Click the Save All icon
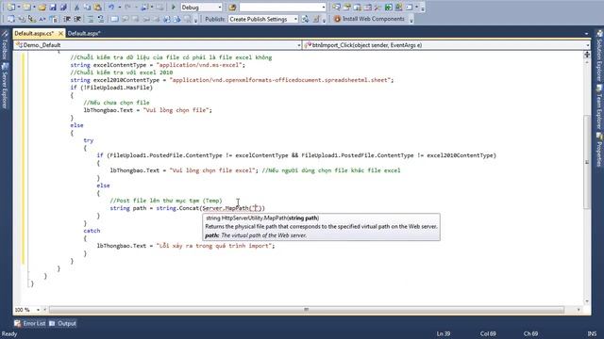The image size is (604, 339). (x=63, y=8)
